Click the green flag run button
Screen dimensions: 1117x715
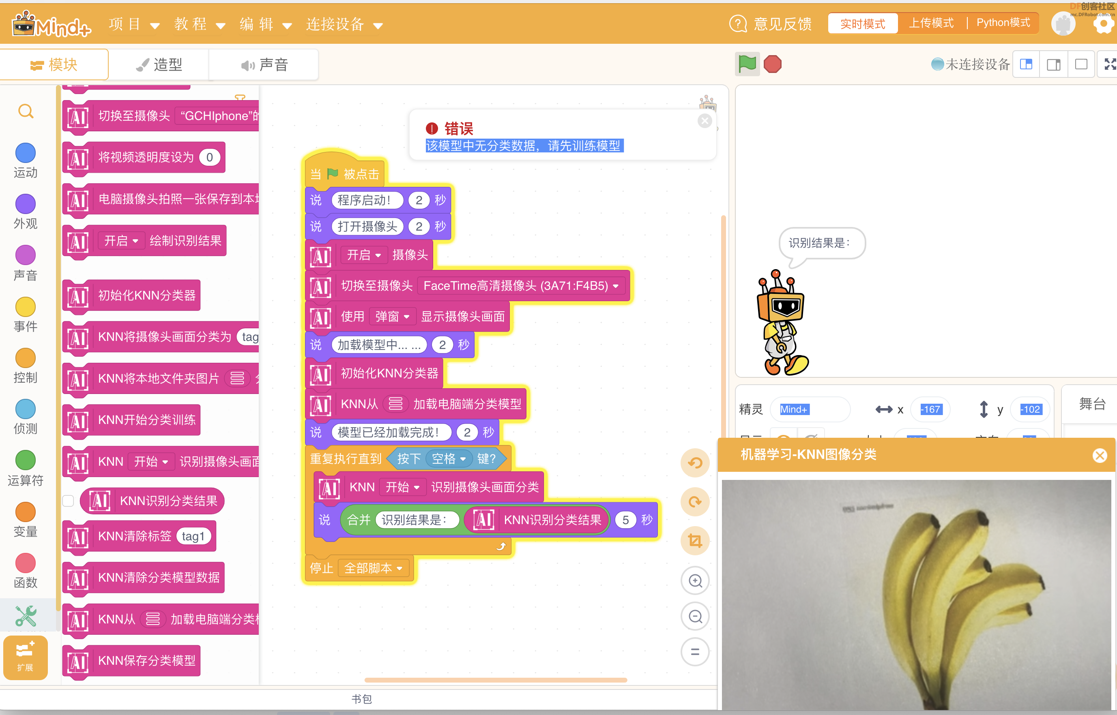click(747, 64)
